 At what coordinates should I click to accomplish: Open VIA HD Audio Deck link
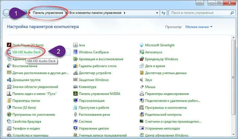coord(26,52)
